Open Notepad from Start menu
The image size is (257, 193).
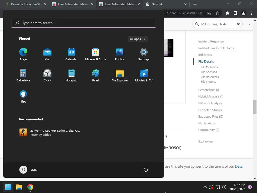(72, 75)
